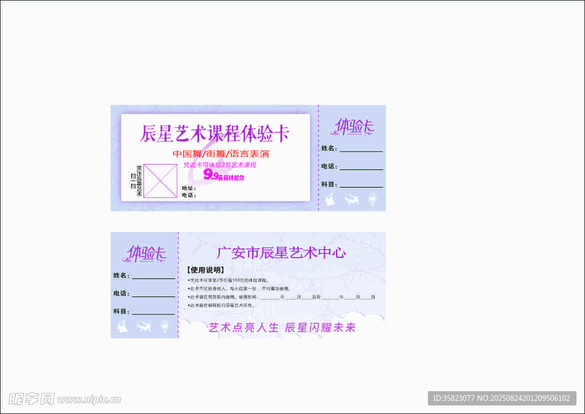
Task: Click the dance figure icon on bottom card stub
Action: tap(122, 327)
